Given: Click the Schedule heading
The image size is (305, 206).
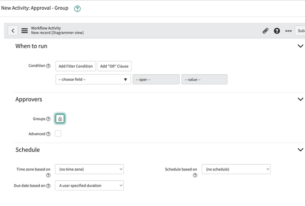Looking at the screenshot, I should tap(28, 150).
